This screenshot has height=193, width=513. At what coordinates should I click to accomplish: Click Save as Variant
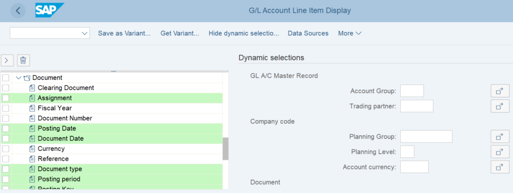click(124, 33)
